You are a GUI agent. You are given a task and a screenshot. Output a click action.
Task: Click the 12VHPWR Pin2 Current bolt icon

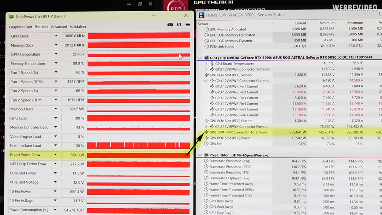pyautogui.click(x=212, y=92)
